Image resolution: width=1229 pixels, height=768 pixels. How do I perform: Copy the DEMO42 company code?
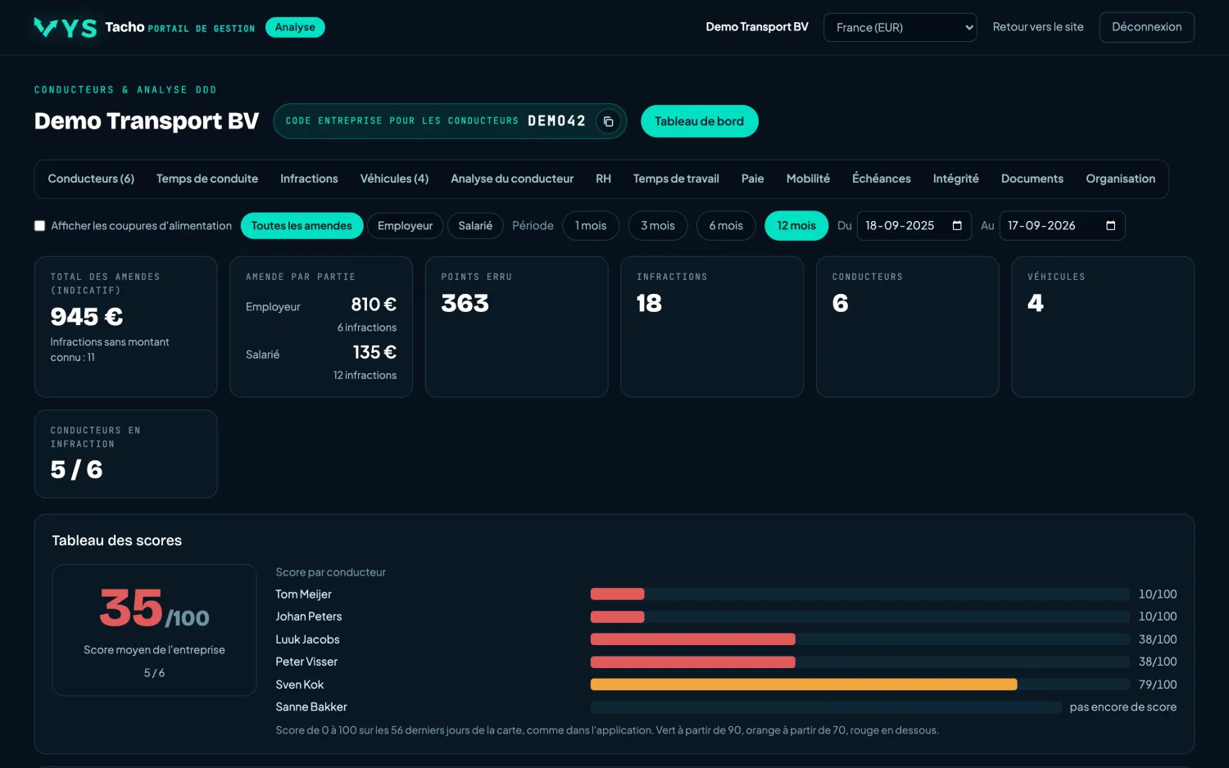(608, 121)
